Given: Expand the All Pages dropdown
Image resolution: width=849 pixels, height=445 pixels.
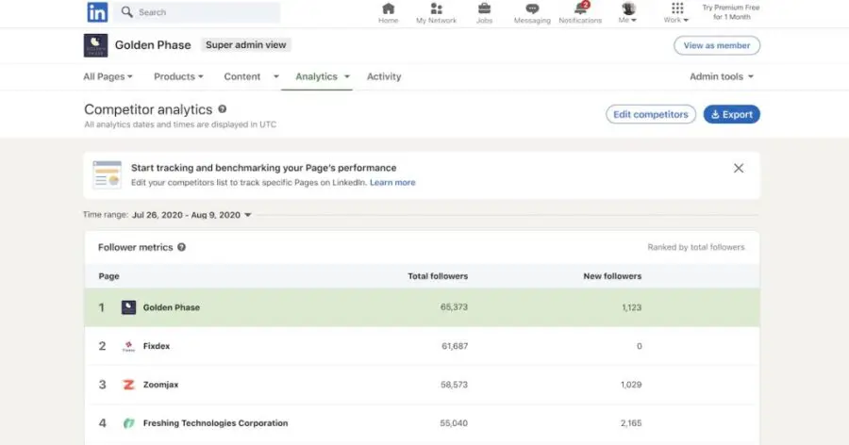Looking at the screenshot, I should 108,76.
